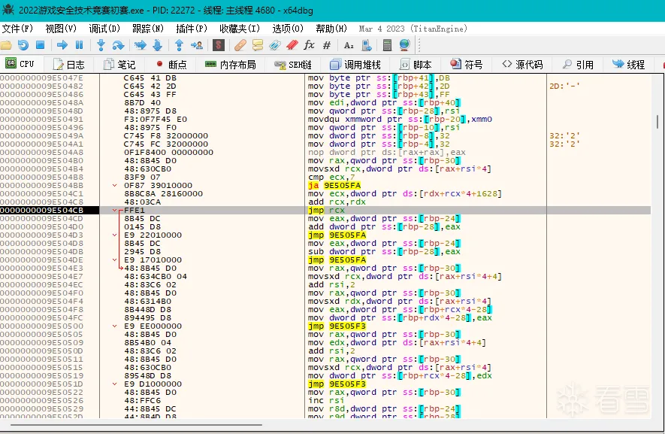665x434 pixels.
Task: Stop debugging with the blue square icon
Action: coord(41,45)
